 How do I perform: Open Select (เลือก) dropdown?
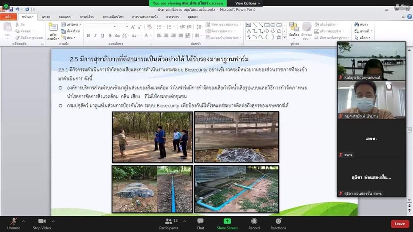pos(362,38)
